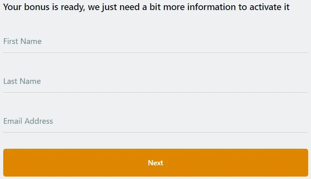Click the bonus activation heading text
The height and width of the screenshot is (179, 311).
click(146, 7)
